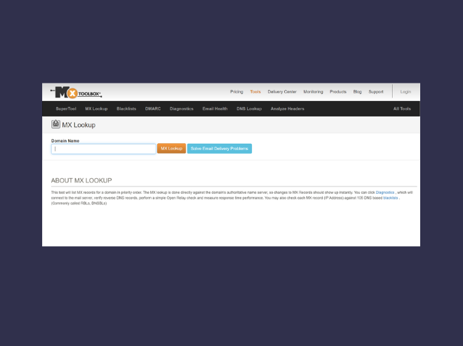Click the MX Lookup envelope icon
The height and width of the screenshot is (346, 463).
(55, 124)
